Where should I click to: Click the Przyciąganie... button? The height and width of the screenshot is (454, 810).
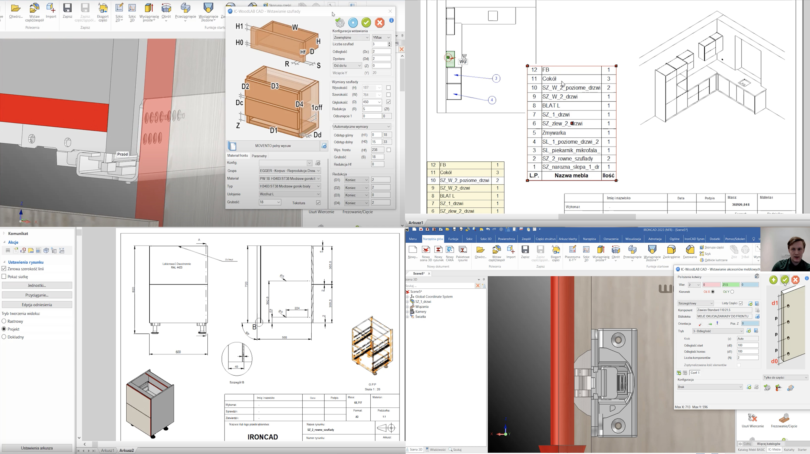coord(37,295)
